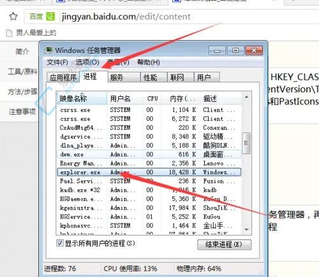Screen dimensions: 319x277
Task: Sort by 描述 column header
Action: click(x=221, y=99)
